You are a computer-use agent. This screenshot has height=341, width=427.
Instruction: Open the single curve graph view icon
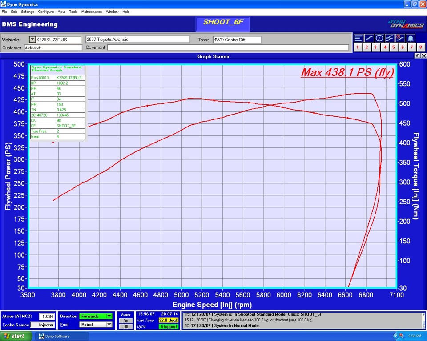(x=368, y=38)
